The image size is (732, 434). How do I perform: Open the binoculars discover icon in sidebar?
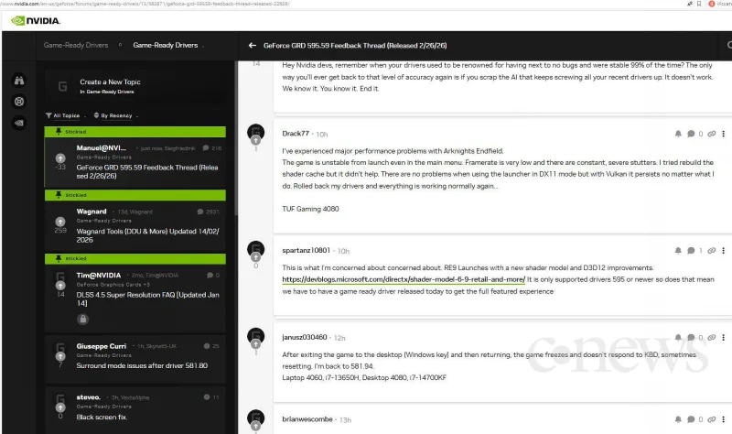click(19, 81)
